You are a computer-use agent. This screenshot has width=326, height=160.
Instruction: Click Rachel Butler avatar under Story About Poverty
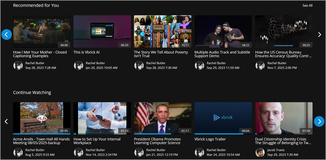139,65
